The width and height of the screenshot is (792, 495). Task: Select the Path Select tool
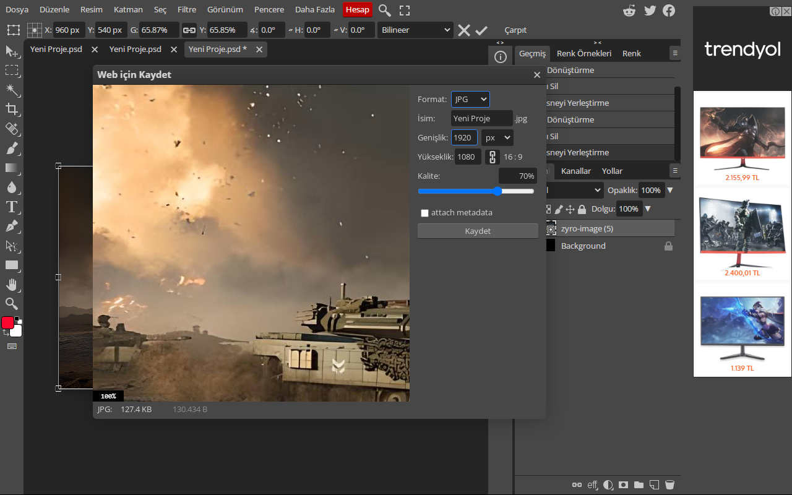[x=12, y=246]
